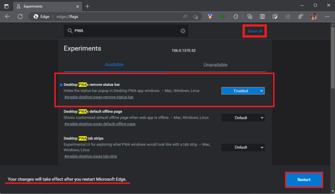Open Settings and more ellipsis menu

327,17
